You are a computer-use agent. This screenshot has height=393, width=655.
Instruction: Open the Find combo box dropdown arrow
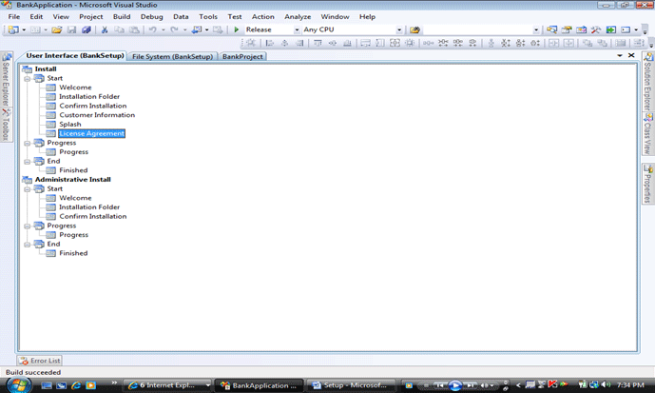pyautogui.click(x=535, y=29)
